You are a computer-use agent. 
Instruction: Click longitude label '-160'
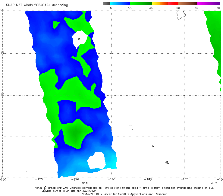click(x=148, y=179)
